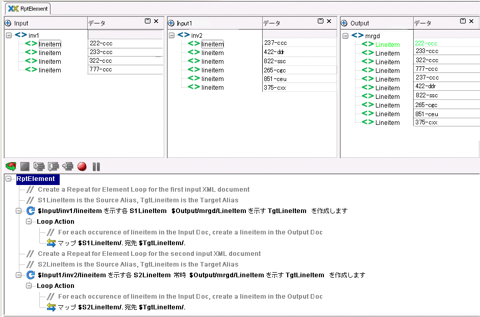Click the pause icon in the debug toolbar
480x317 pixels.
pos(96,167)
